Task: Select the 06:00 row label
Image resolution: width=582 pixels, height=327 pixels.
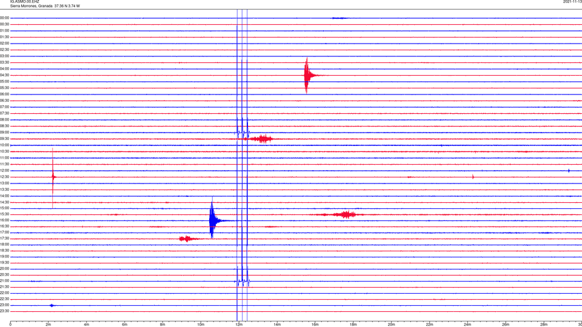Action: (x=5, y=94)
